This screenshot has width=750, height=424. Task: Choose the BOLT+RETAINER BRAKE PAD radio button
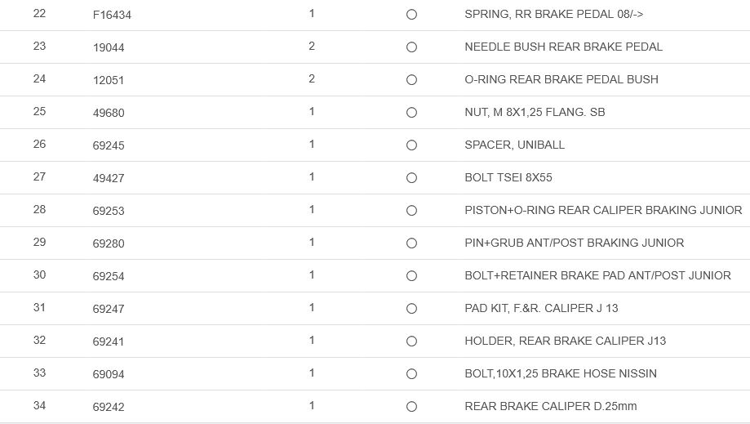click(x=411, y=276)
